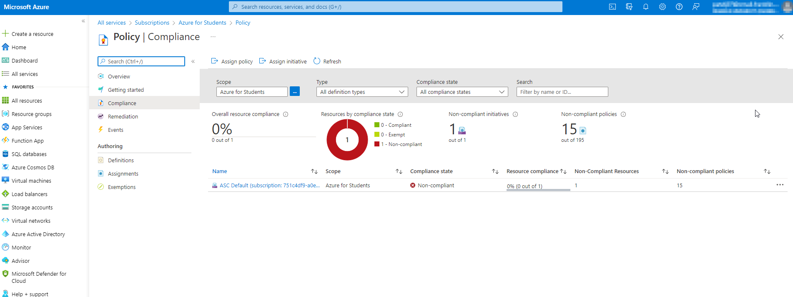Collapse the left portal sidebar
Screen dimensions: 793x297
[83, 21]
